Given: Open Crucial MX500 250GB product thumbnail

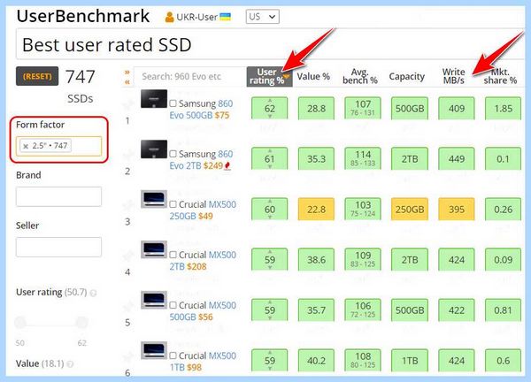Looking at the screenshot, I should 154,199.
